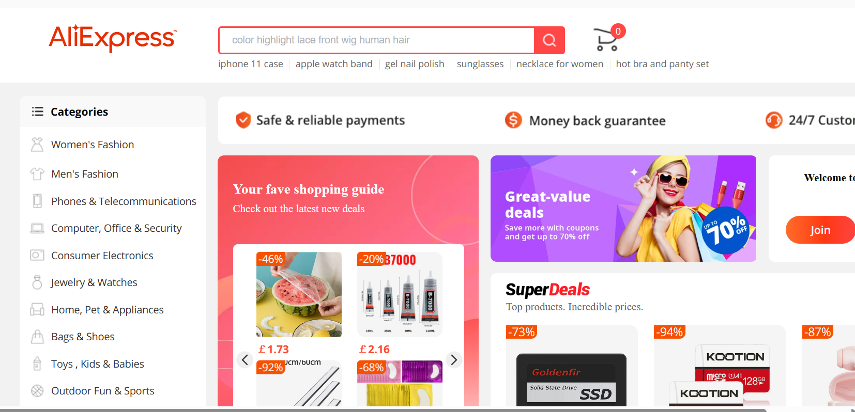Viewport: 855px width, 412px height.
Task: Click the search magnifier button
Action: click(x=549, y=40)
